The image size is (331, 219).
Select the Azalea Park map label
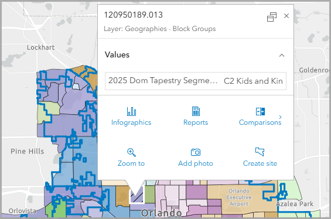[x=295, y=204]
